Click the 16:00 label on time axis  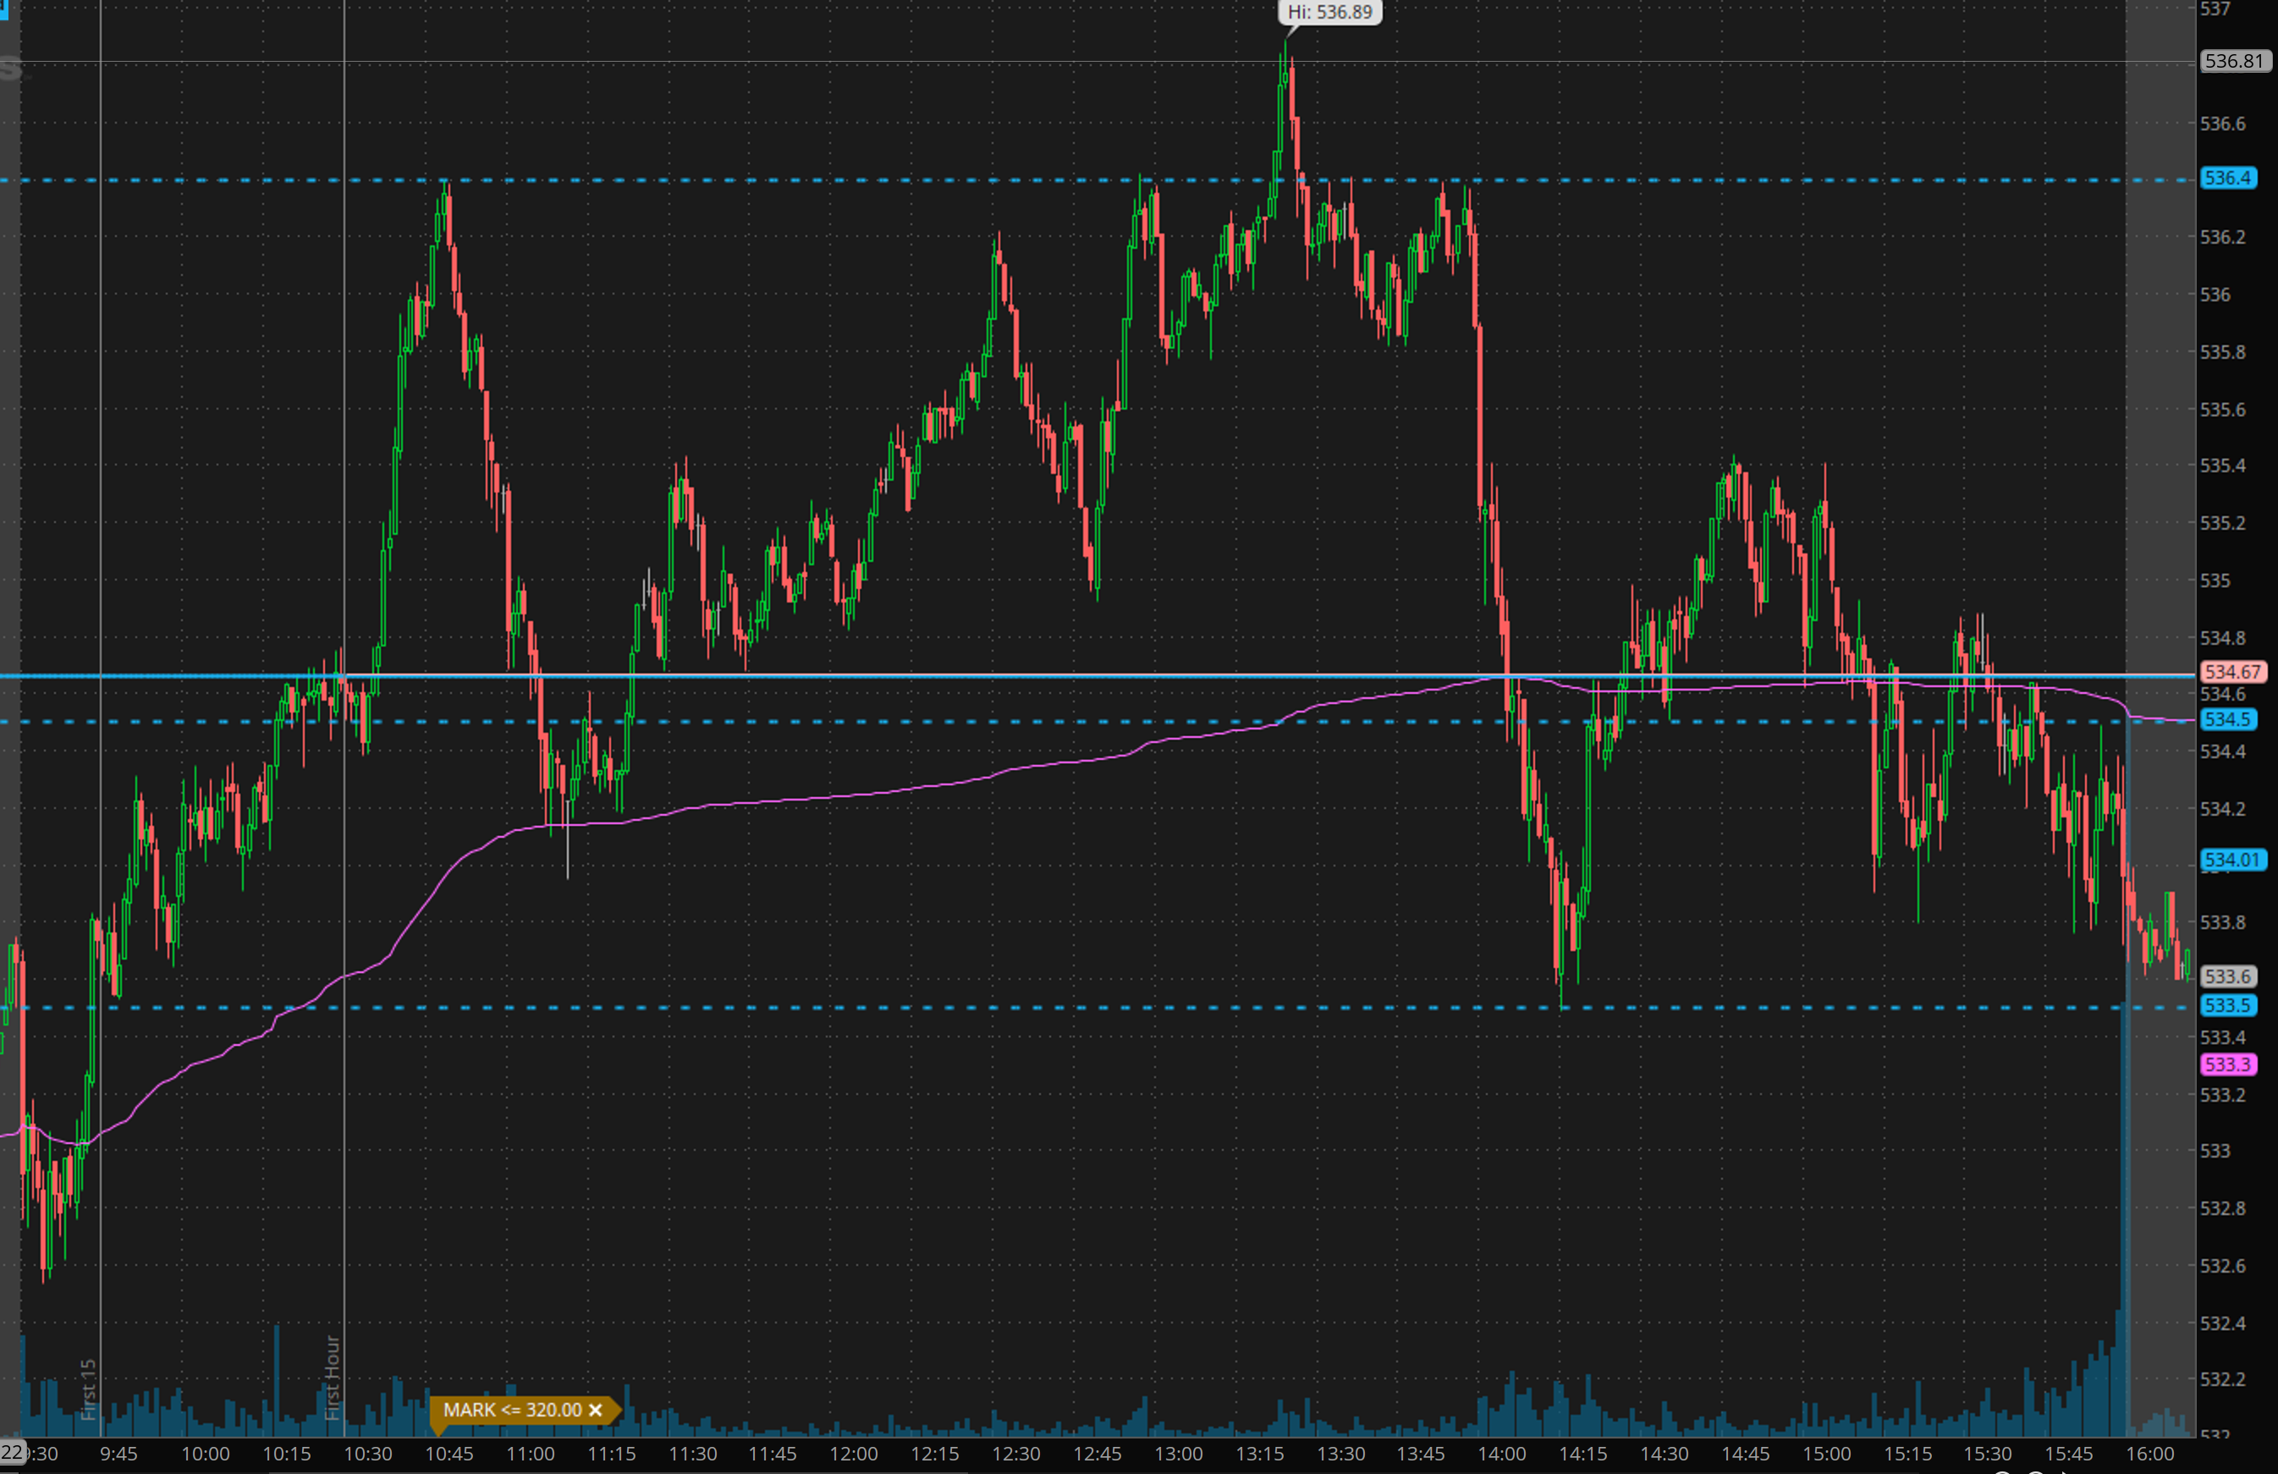click(2149, 1454)
